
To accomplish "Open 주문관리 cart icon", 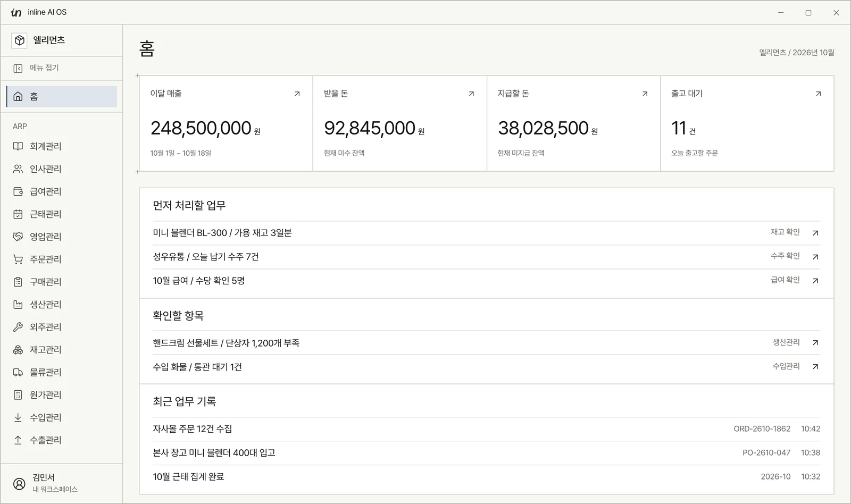I will tap(18, 259).
